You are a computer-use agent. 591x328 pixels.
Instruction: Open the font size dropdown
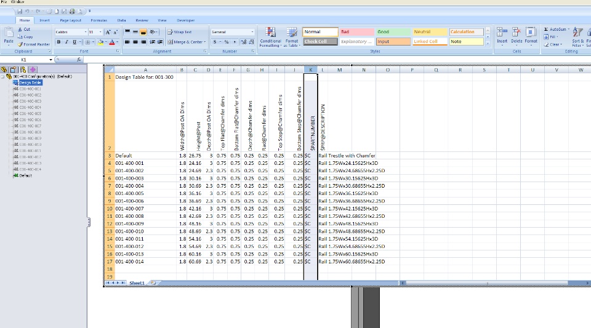coord(100,32)
